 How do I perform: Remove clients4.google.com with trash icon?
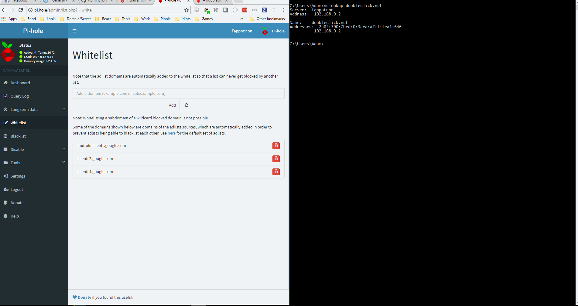(276, 172)
